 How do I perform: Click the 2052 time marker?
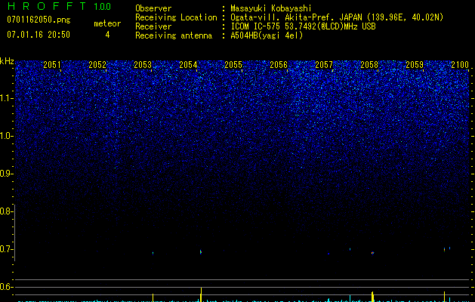point(97,65)
